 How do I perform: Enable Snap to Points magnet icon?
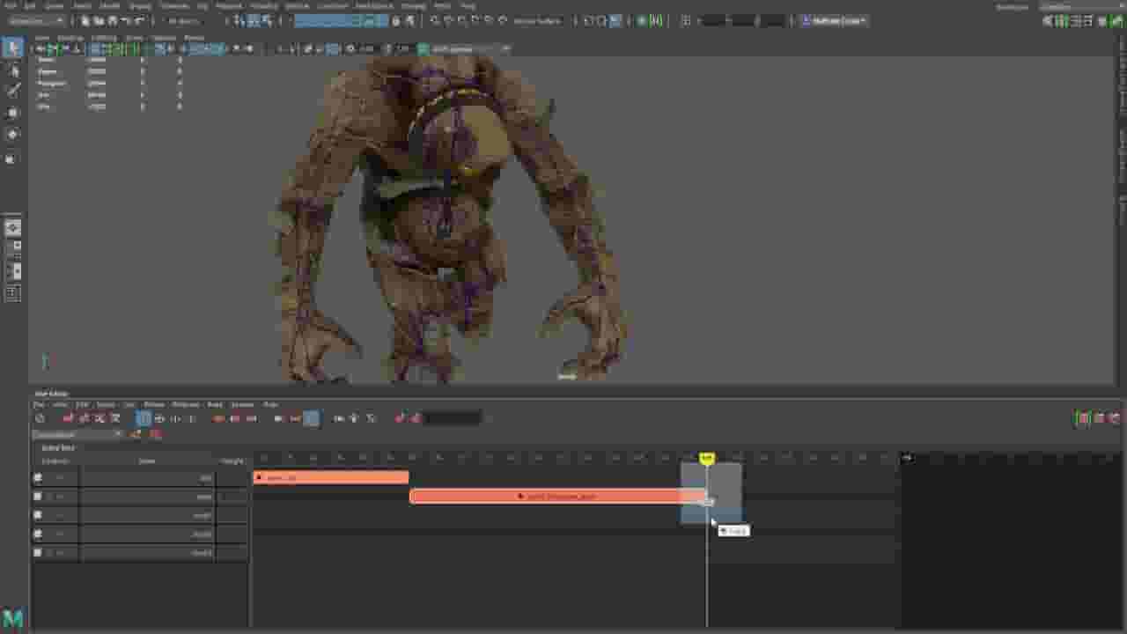click(x=463, y=20)
